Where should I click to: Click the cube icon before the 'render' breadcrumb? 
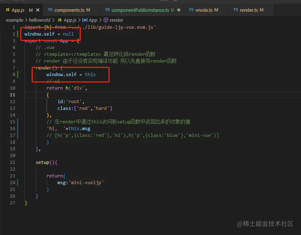106,20
